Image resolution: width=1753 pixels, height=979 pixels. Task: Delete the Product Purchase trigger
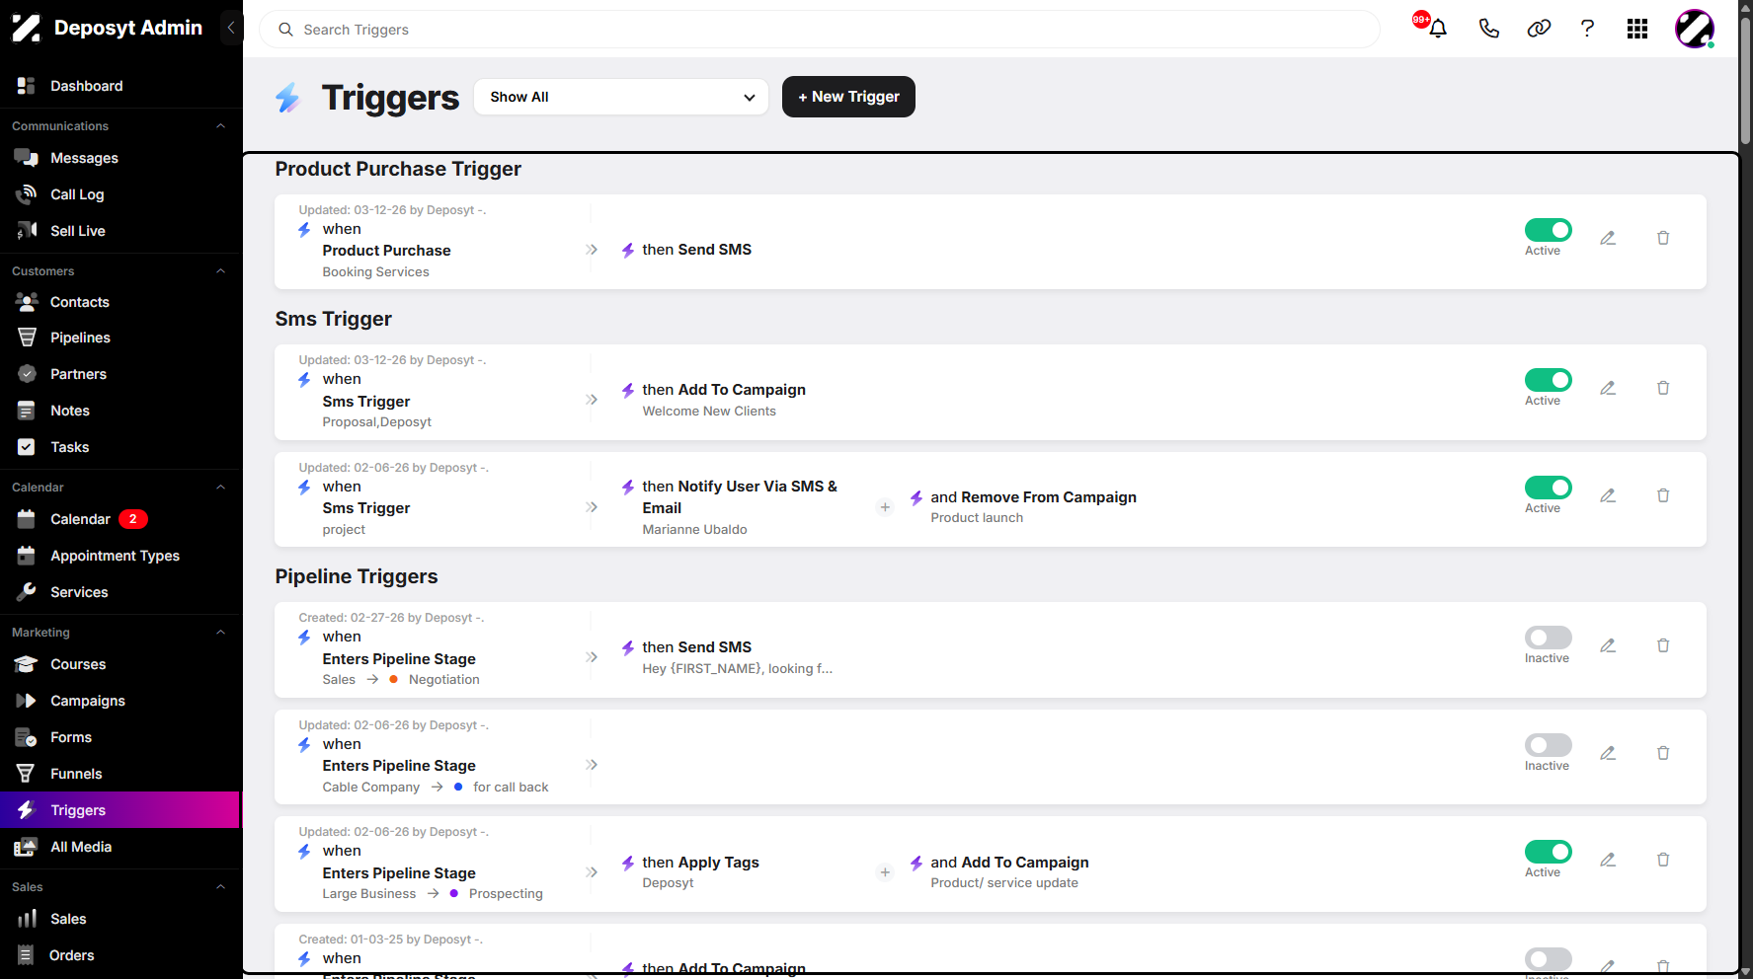pos(1663,238)
